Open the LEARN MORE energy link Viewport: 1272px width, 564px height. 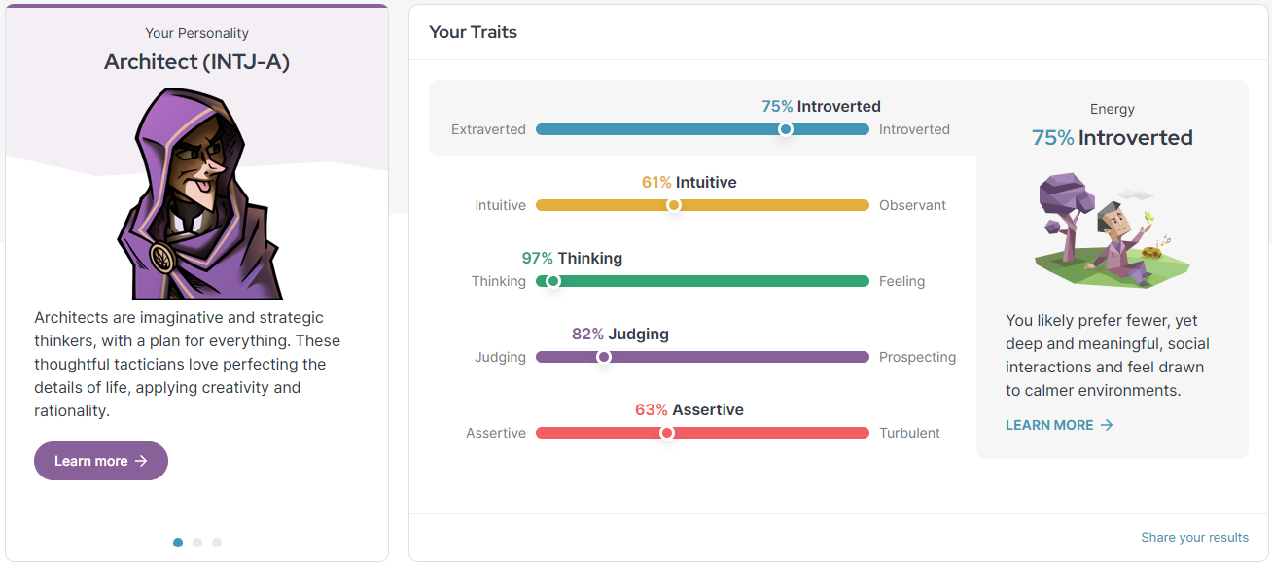coord(1049,425)
